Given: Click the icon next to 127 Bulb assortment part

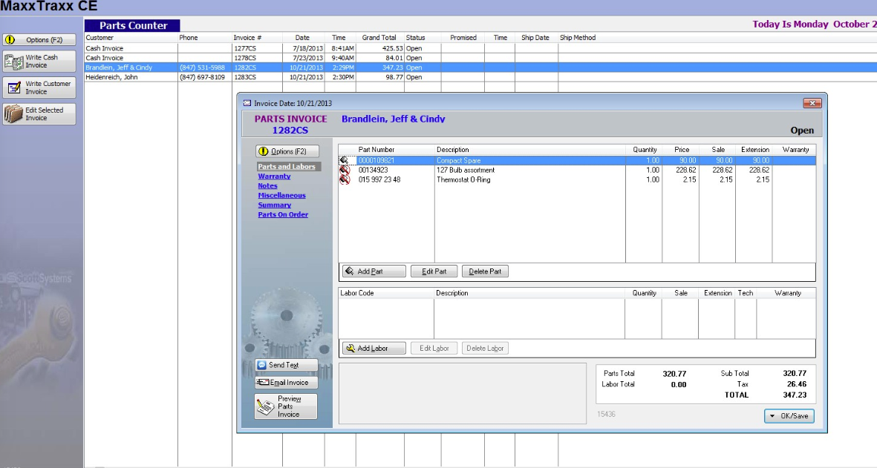Looking at the screenshot, I should coord(343,170).
